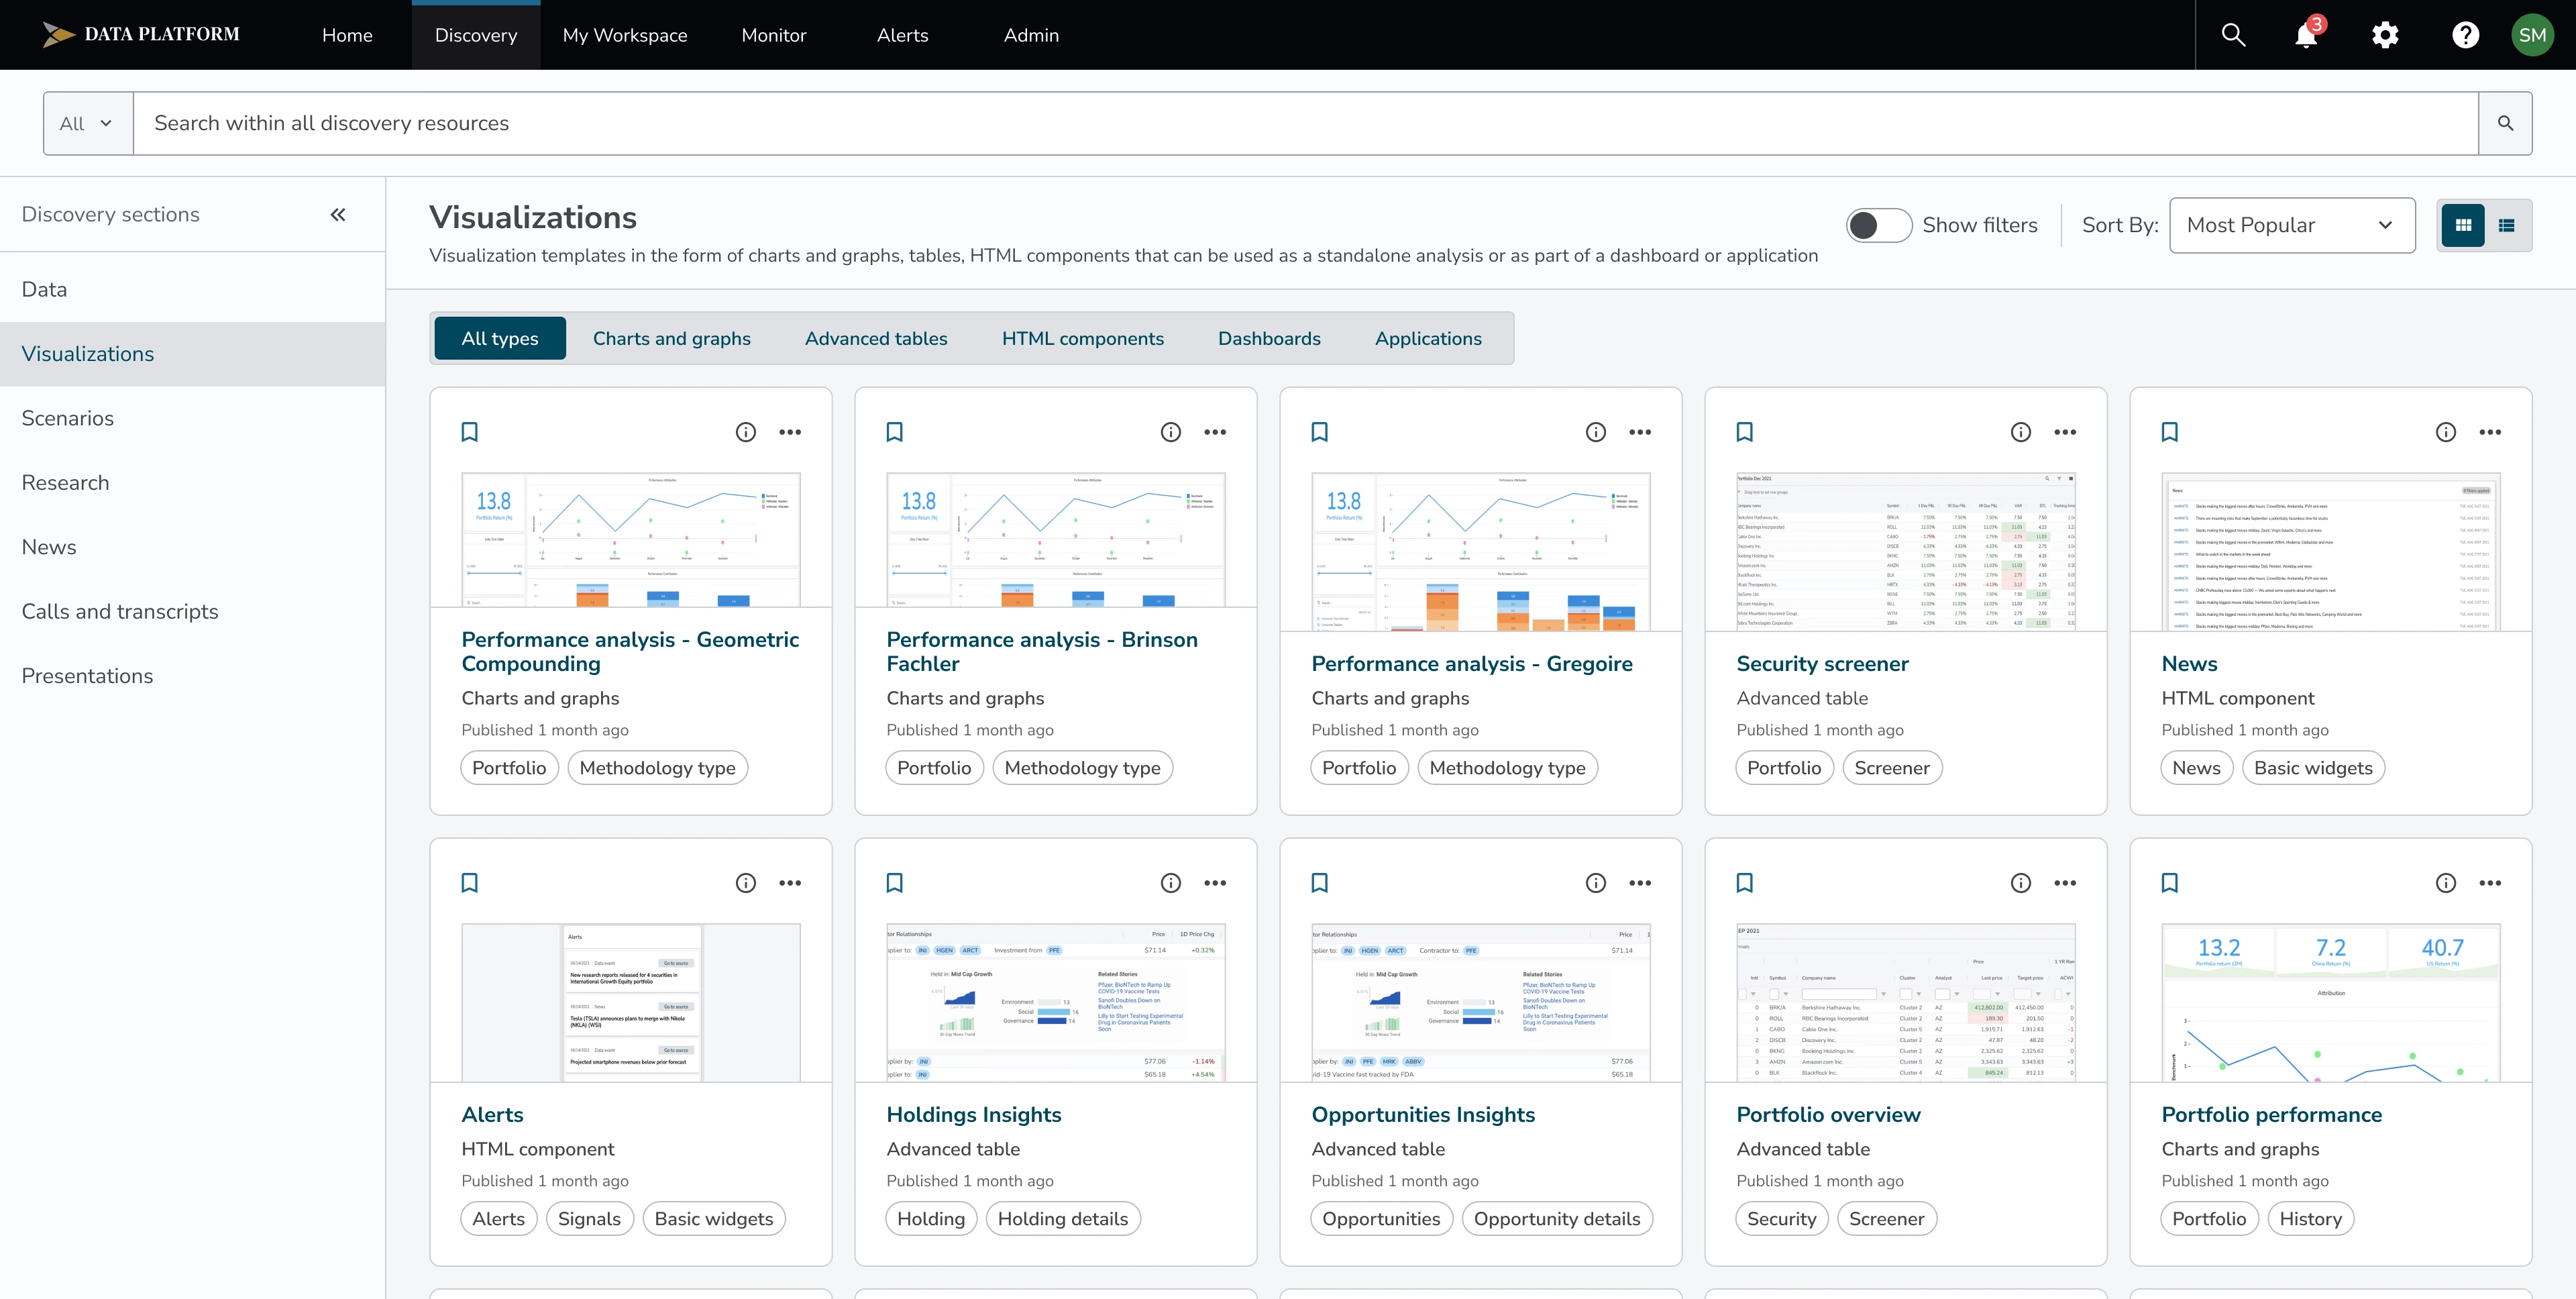This screenshot has width=2576, height=1299.
Task: Select the Advanced tables tab
Action: point(875,338)
